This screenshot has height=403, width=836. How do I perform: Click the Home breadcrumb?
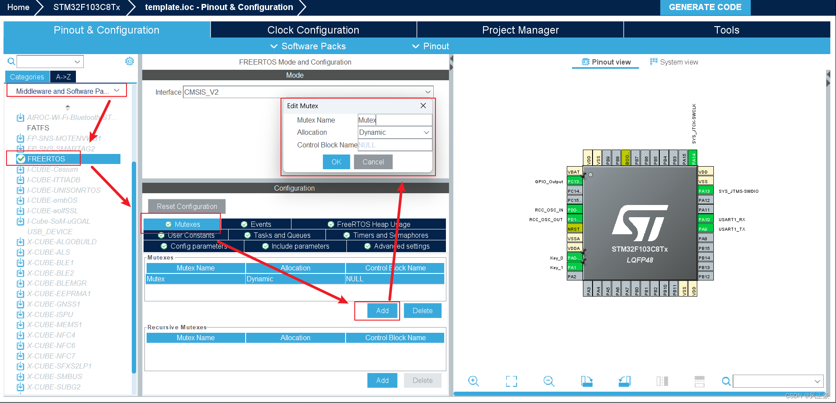point(18,7)
